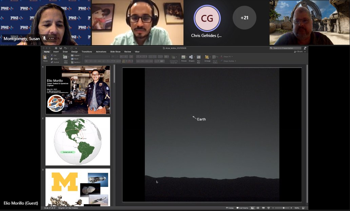Click the Convert to SmartArt icon
This screenshot has width=350, height=211.
[174, 57]
